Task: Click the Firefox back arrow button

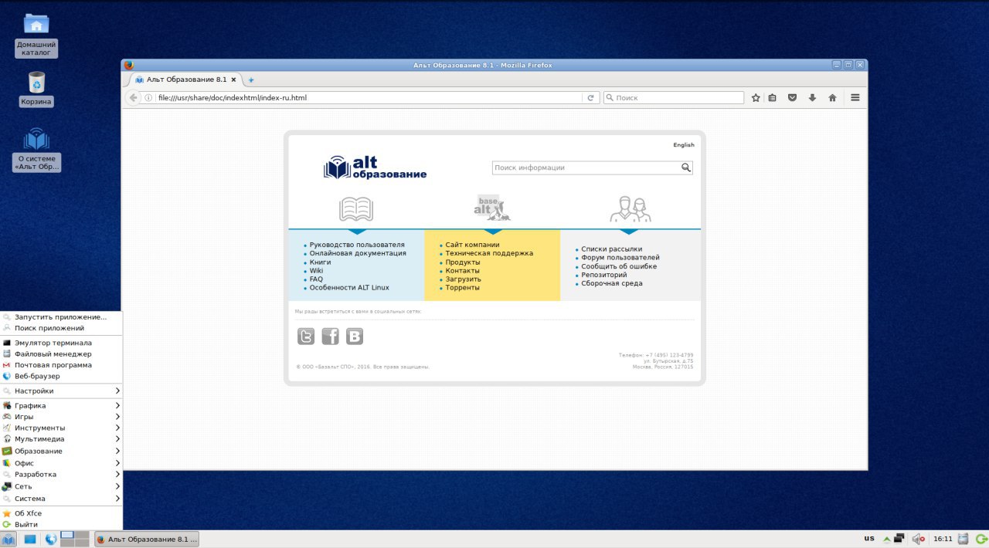Action: pyautogui.click(x=133, y=98)
